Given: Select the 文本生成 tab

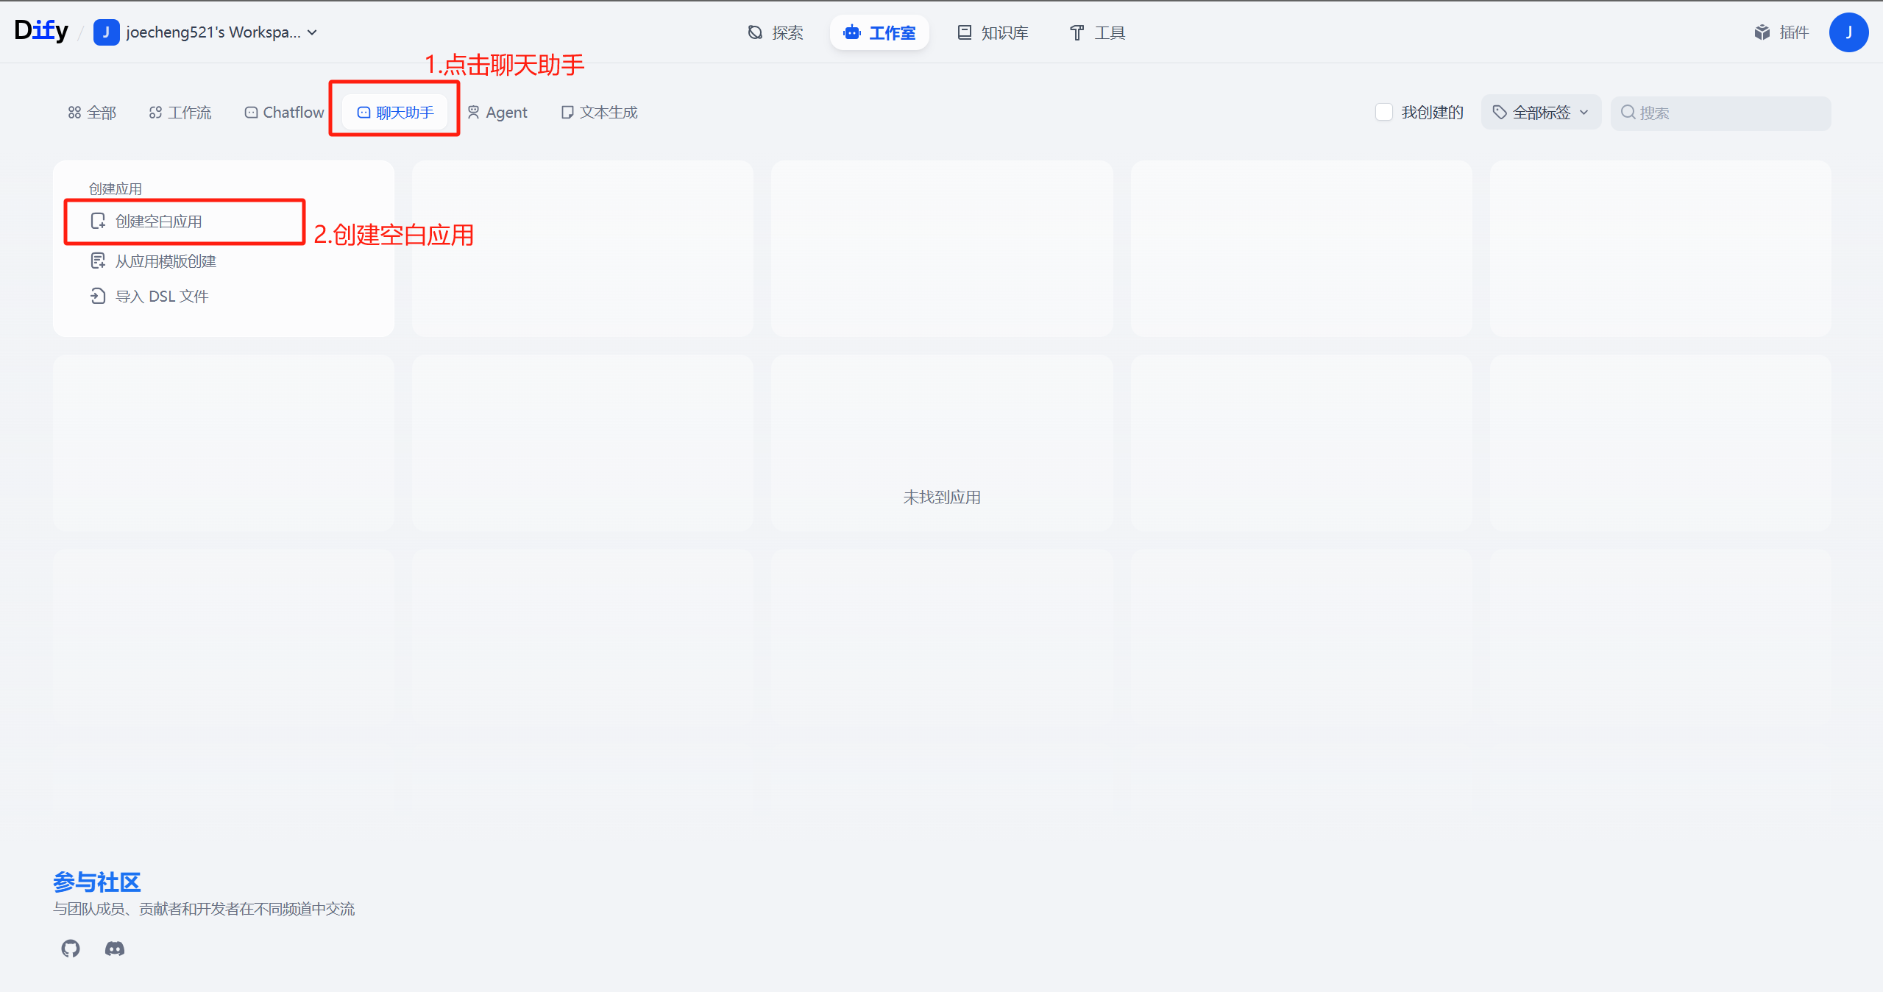Looking at the screenshot, I should coord(599,113).
